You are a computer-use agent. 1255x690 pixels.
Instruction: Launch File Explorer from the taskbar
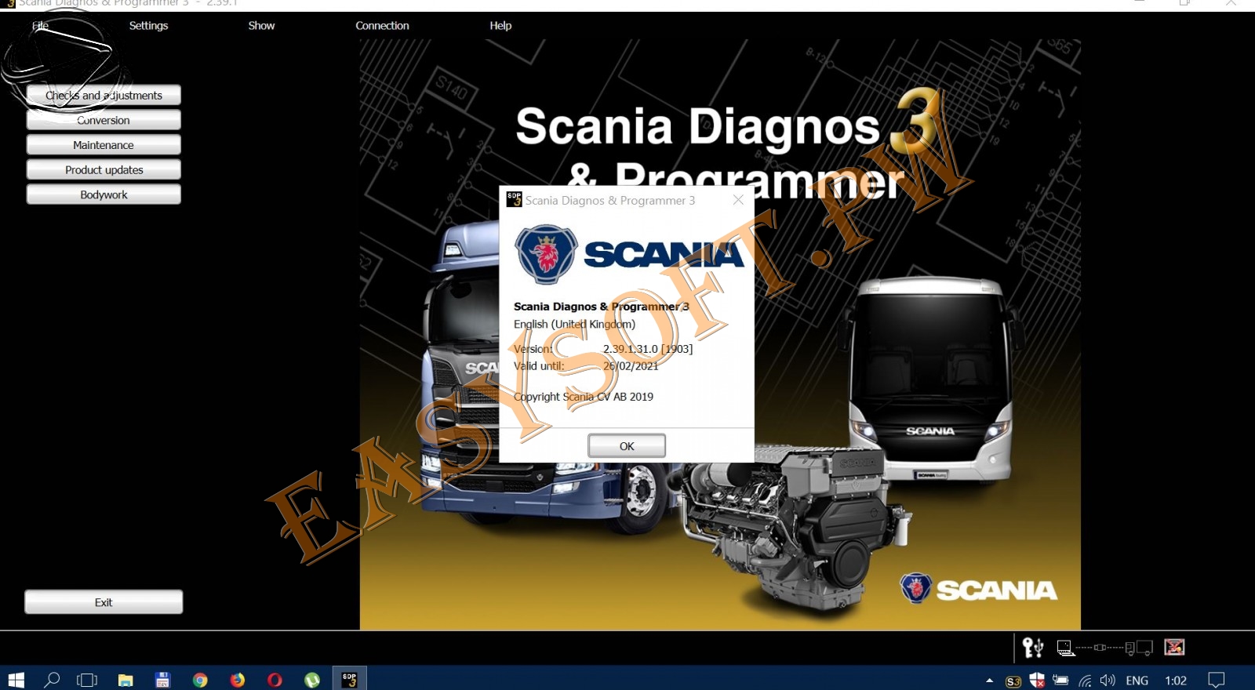click(125, 680)
